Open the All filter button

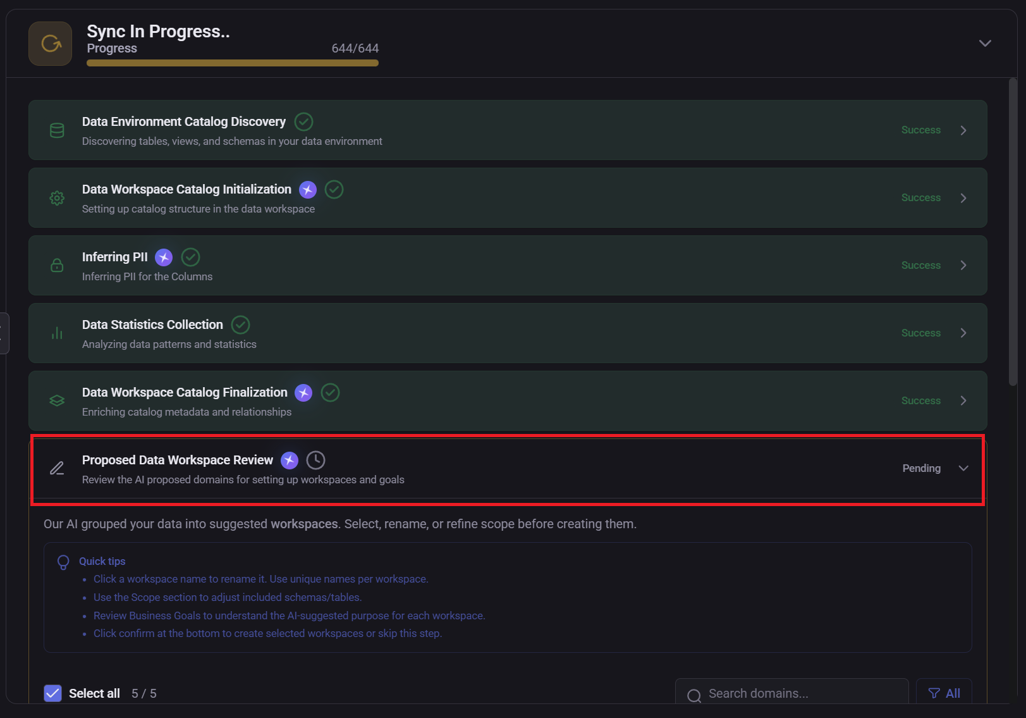pos(943,693)
